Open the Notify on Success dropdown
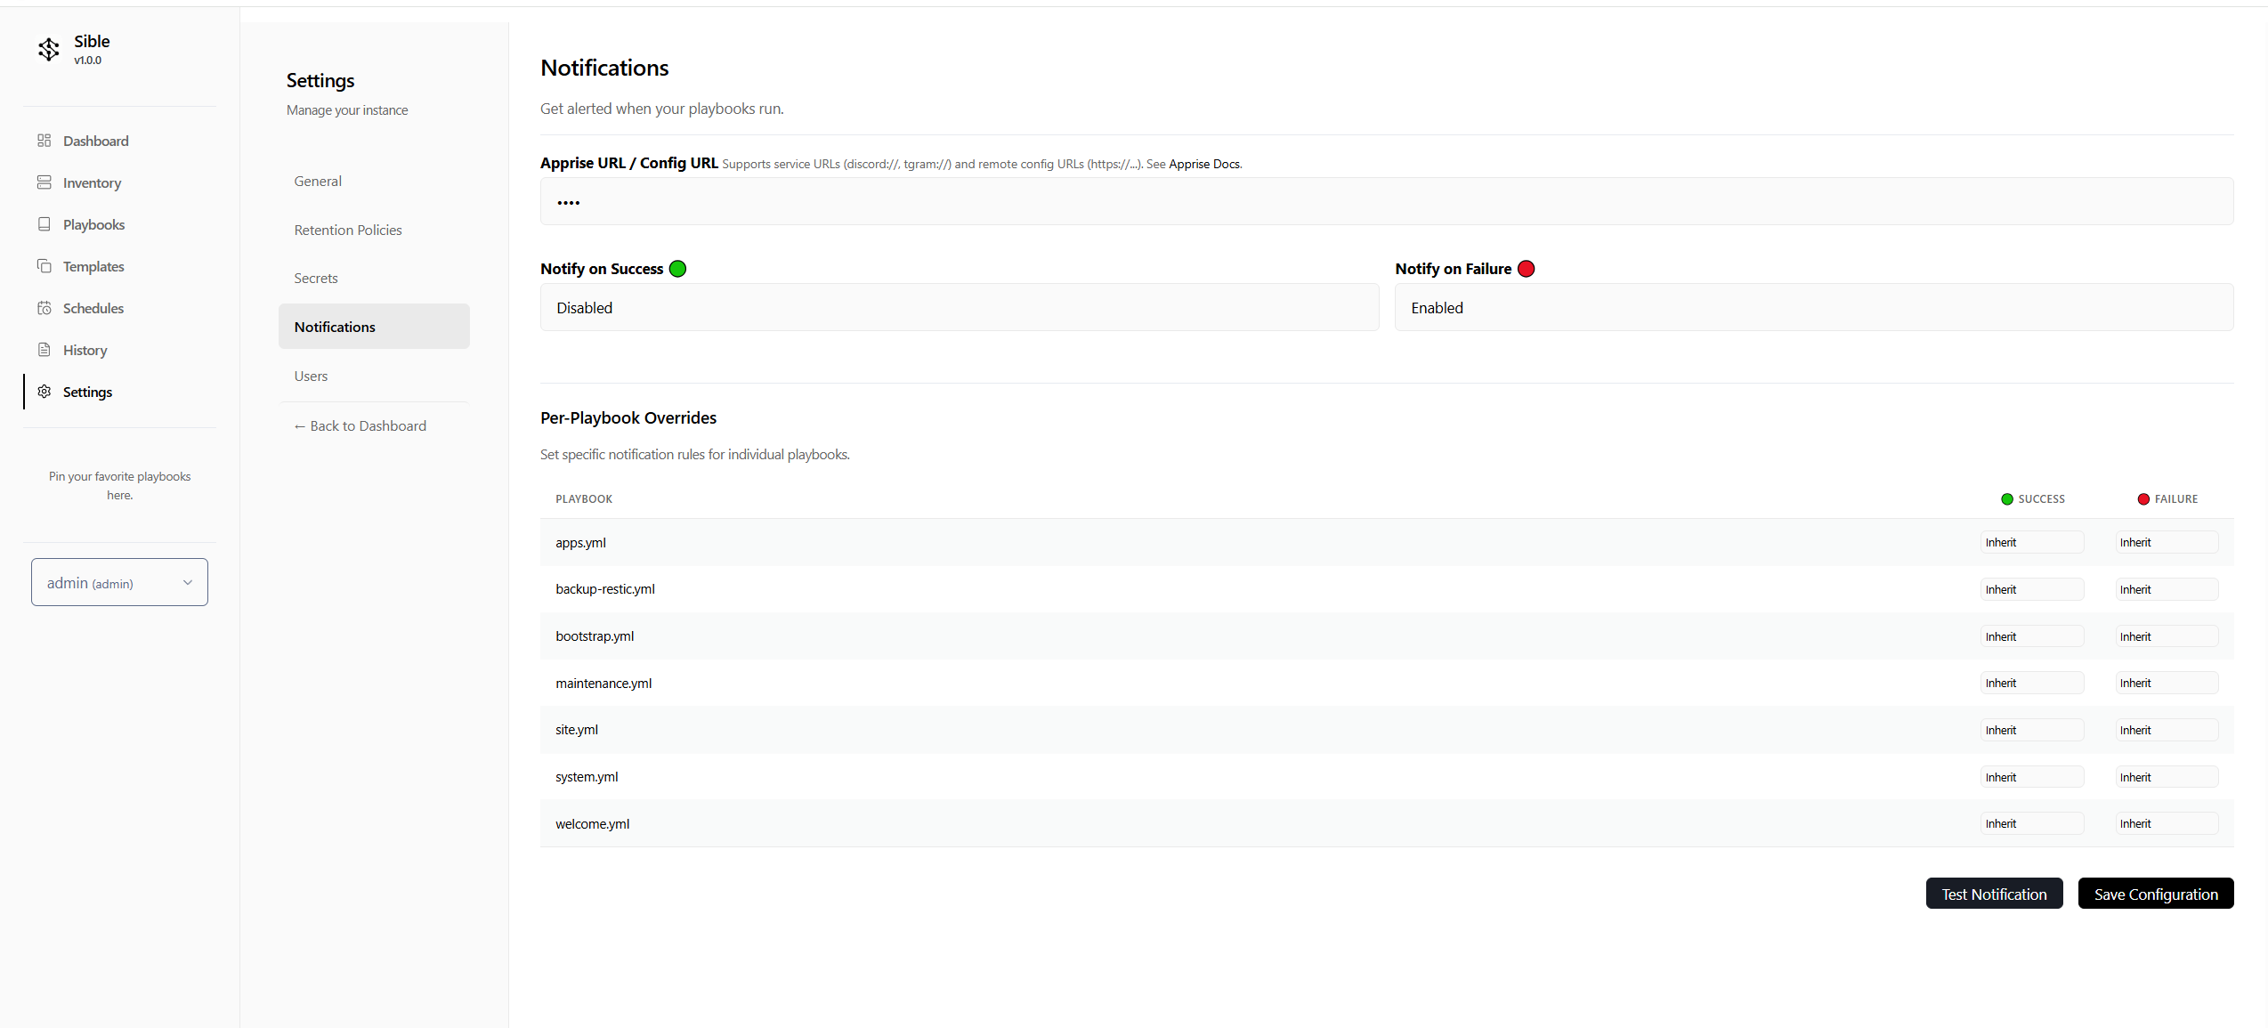The image size is (2268, 1028). click(959, 308)
